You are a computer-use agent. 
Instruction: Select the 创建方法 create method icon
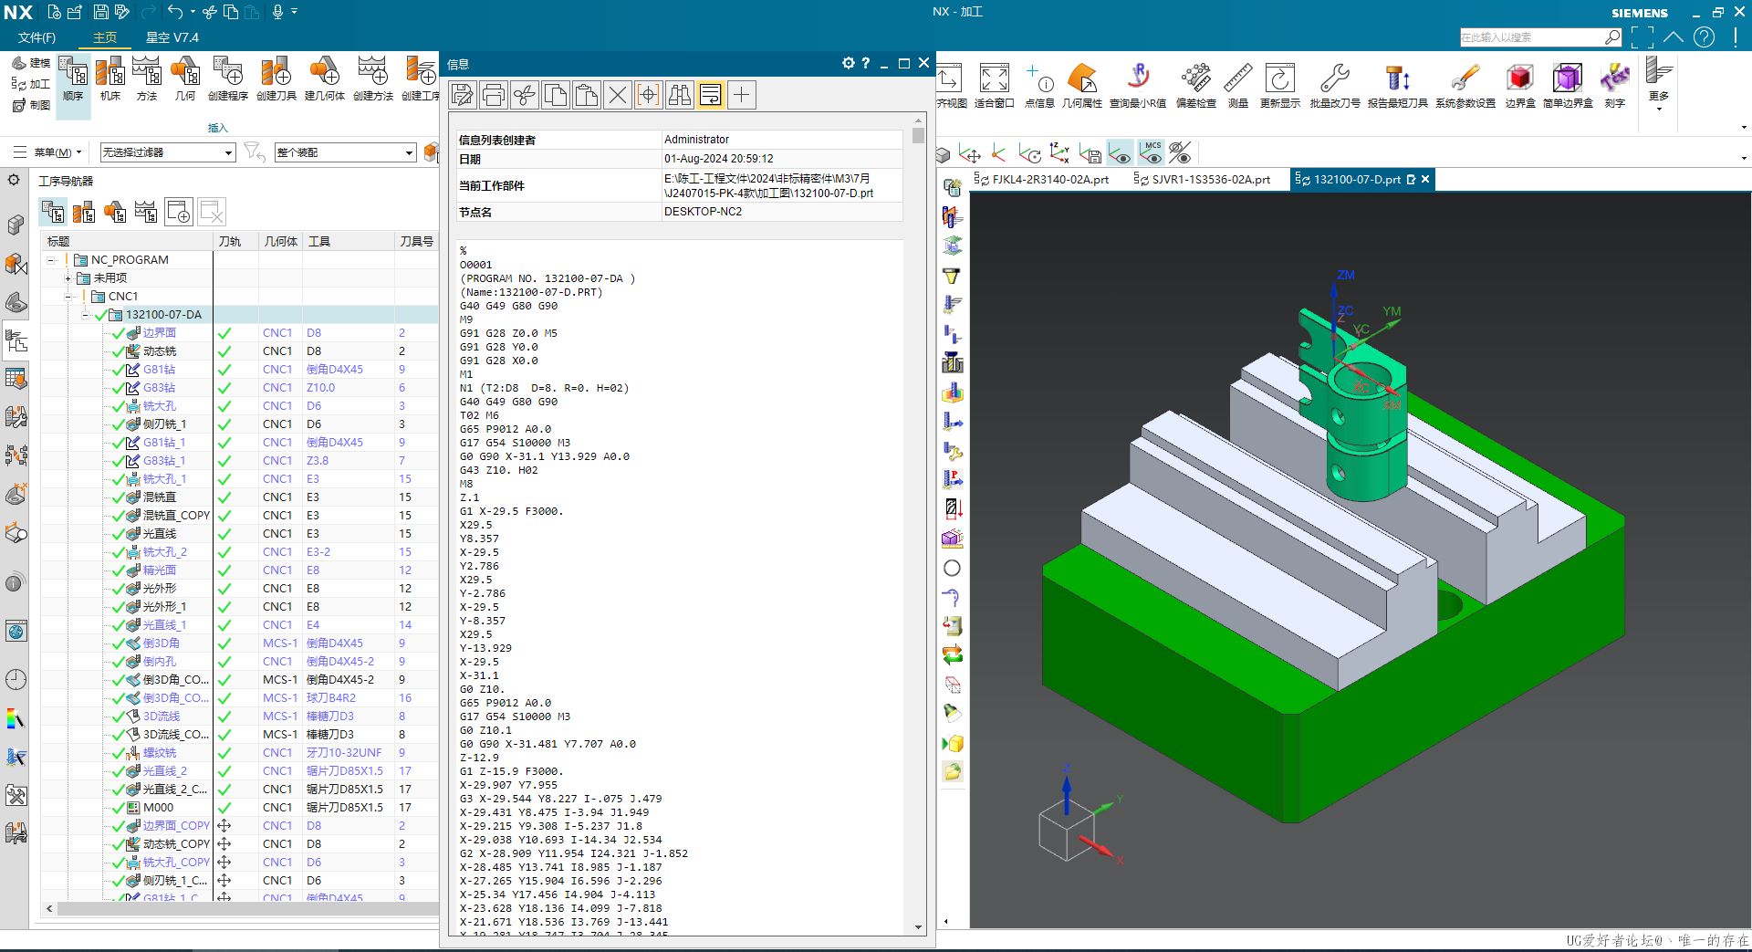(x=372, y=78)
